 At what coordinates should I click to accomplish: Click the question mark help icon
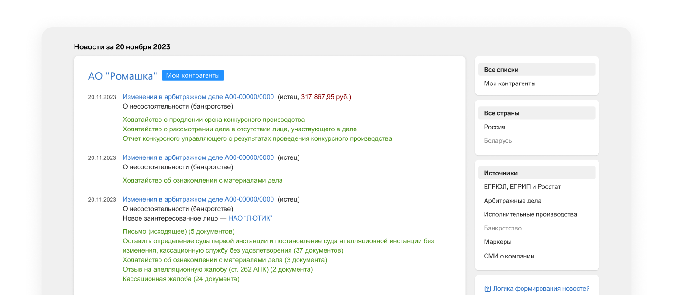tap(487, 288)
